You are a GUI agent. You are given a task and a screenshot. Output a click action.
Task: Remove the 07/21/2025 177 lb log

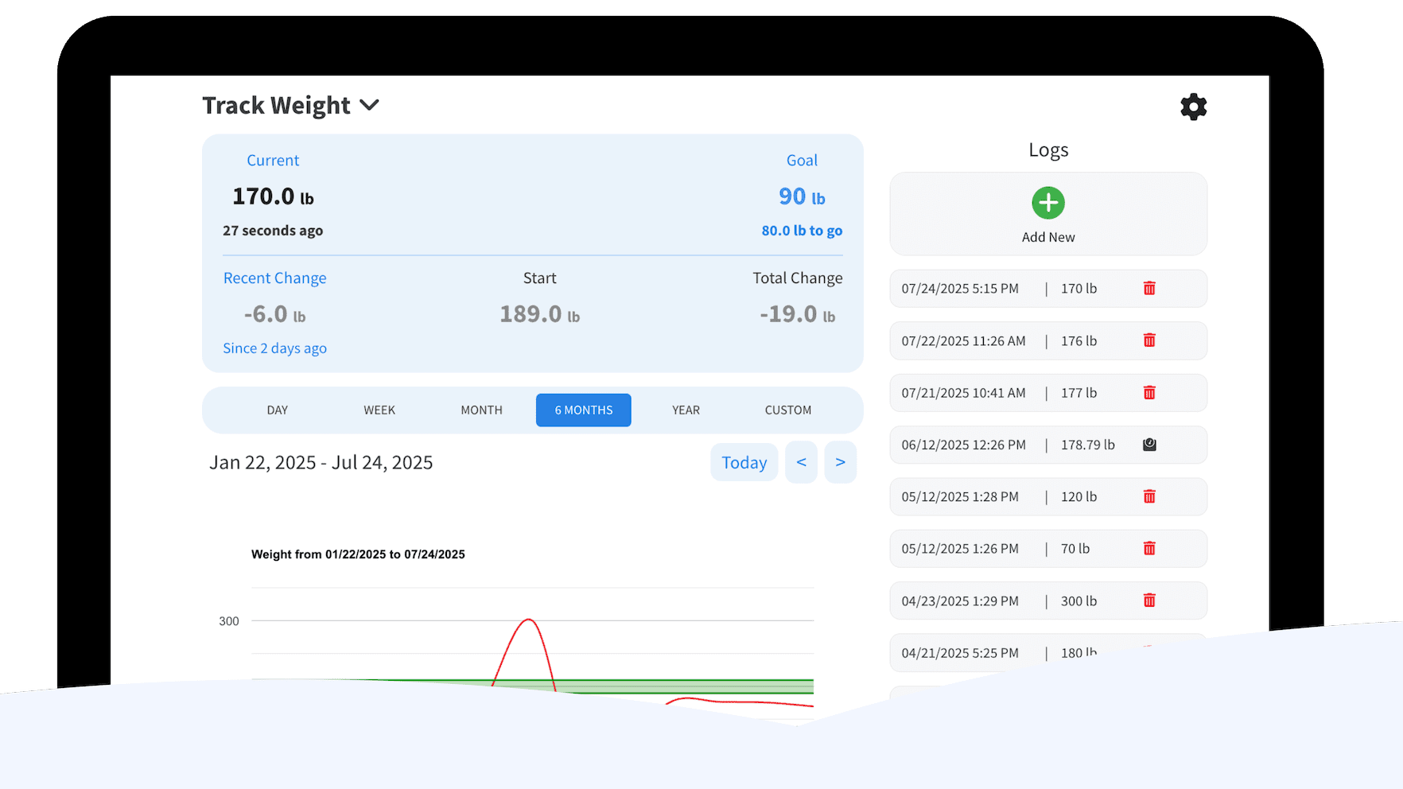tap(1148, 393)
